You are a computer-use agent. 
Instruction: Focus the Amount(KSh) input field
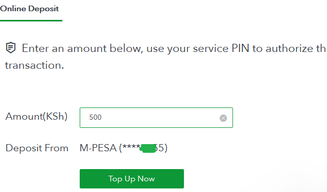156,118
